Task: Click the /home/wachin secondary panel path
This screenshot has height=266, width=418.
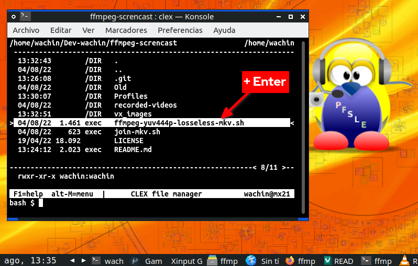Action: click(x=269, y=43)
